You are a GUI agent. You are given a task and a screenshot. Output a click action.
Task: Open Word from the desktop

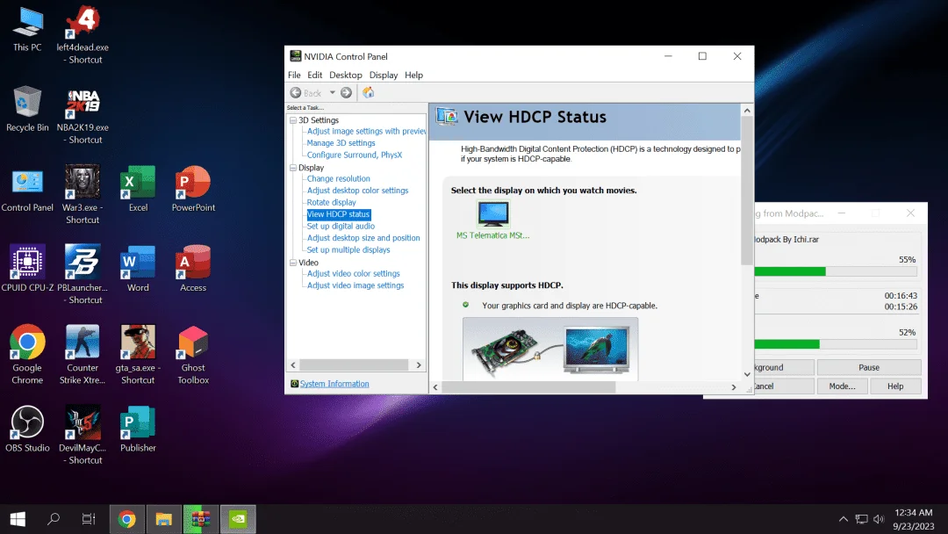tap(138, 269)
